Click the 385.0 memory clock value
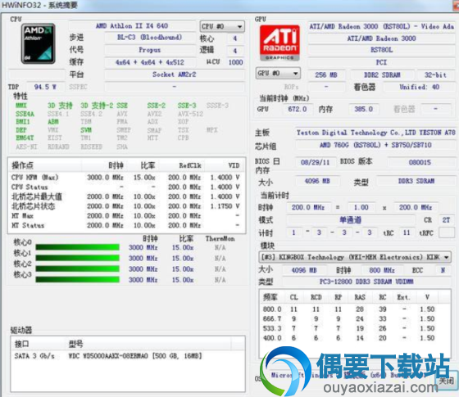459x397 pixels. tap(364, 109)
